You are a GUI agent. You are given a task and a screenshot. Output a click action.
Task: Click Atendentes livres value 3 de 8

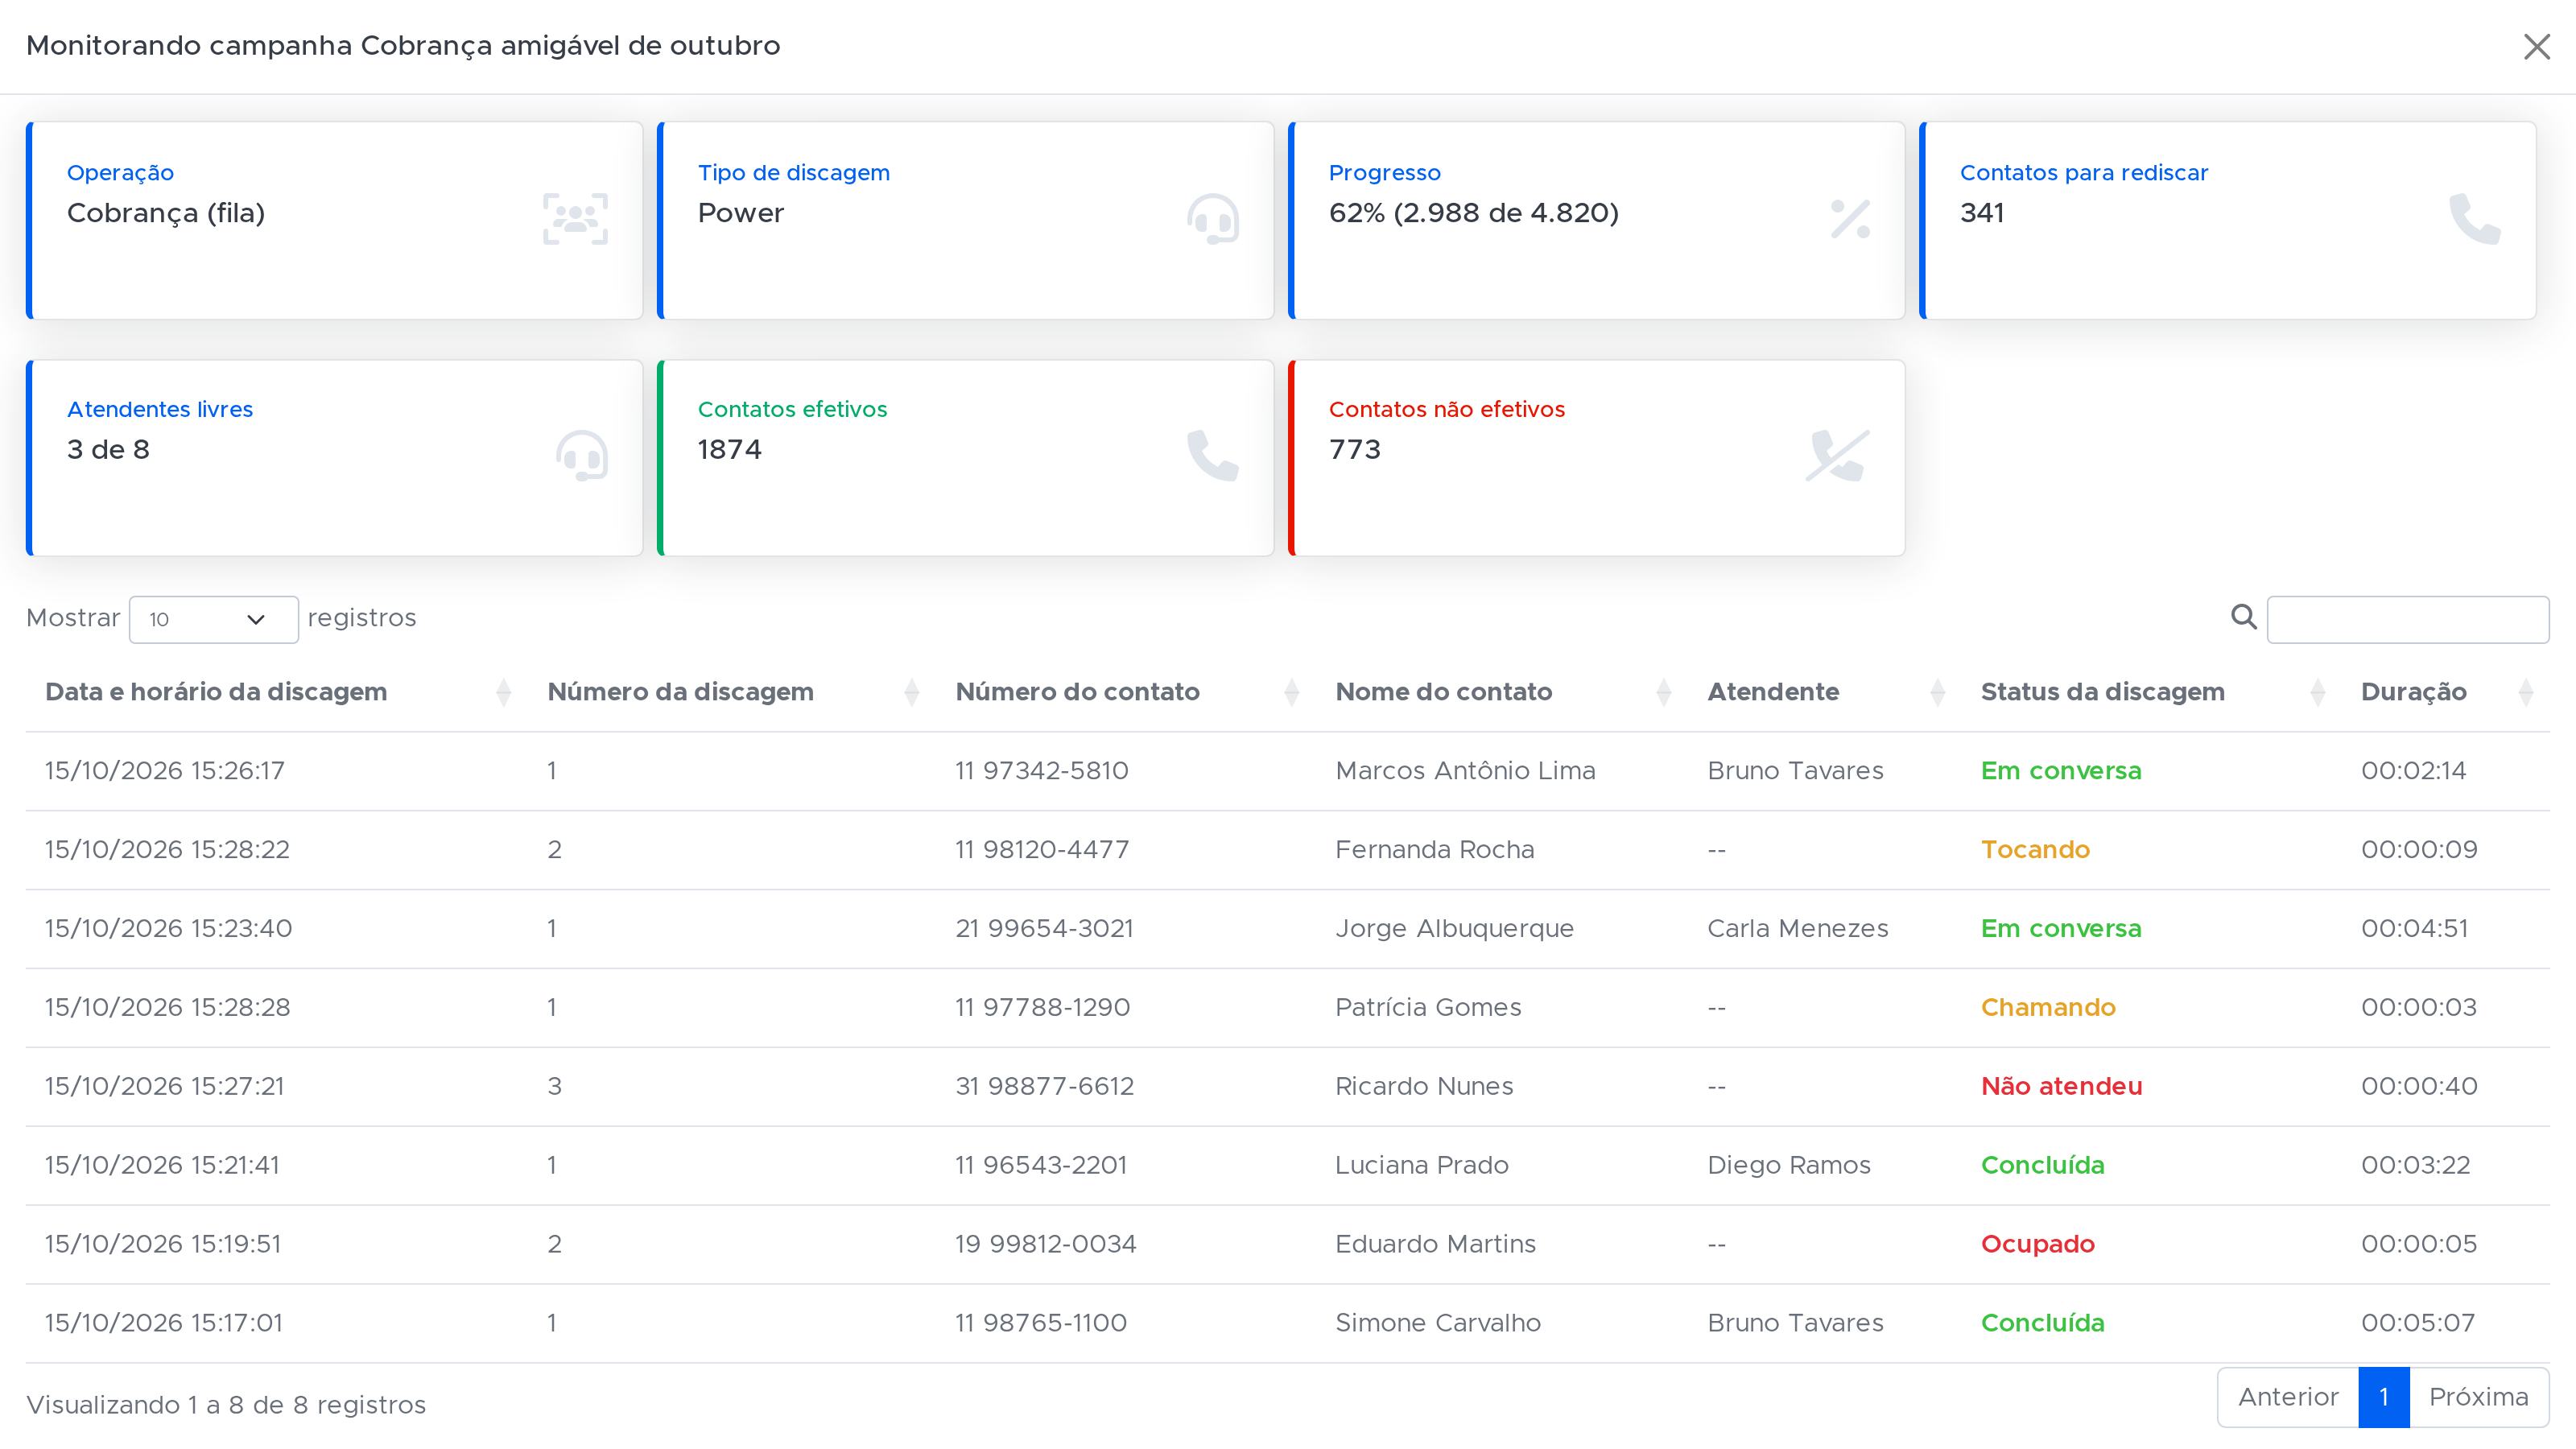click(x=108, y=450)
